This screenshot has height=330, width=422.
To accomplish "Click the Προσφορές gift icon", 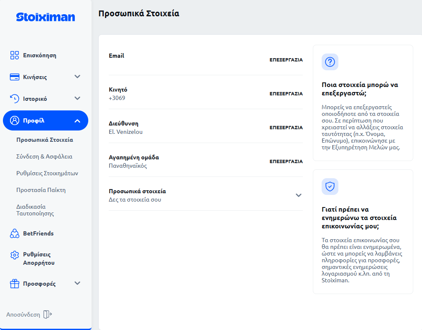I will 15,284.
